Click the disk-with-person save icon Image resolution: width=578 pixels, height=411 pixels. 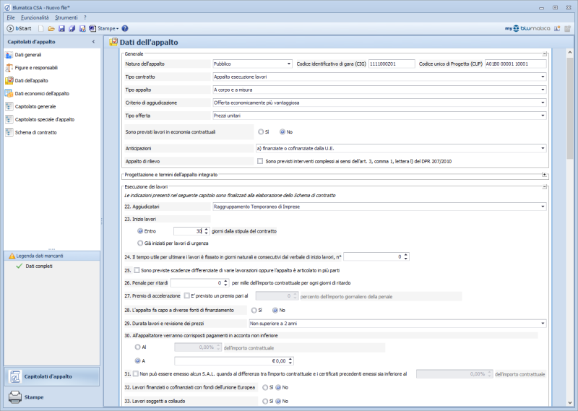click(x=82, y=28)
